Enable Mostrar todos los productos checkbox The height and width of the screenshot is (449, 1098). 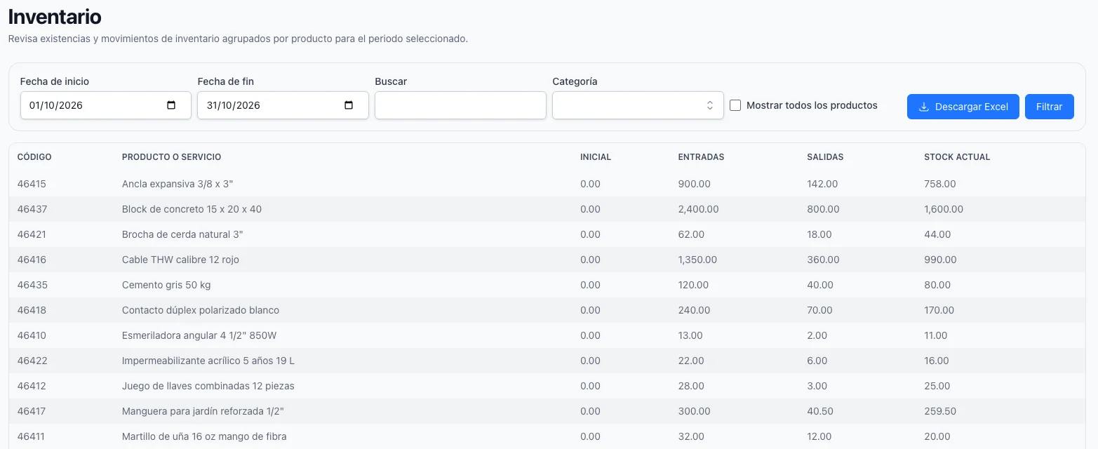[x=735, y=105]
